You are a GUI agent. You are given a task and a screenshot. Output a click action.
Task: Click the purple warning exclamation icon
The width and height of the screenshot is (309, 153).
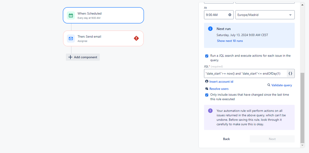coord(210,110)
